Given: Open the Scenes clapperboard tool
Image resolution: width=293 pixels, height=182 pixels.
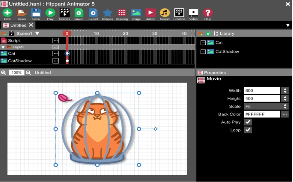Looking at the screenshot, I should click(x=65, y=13).
